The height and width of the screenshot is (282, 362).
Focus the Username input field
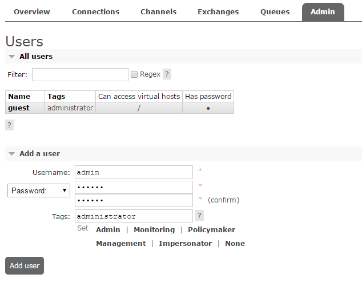pyautogui.click(x=134, y=172)
